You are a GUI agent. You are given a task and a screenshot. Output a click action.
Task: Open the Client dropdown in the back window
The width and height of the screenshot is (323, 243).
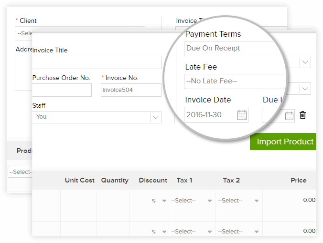click(x=24, y=33)
